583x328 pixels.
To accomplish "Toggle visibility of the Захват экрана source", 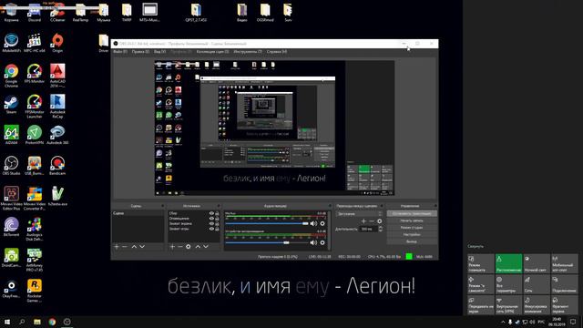I will pyautogui.click(x=211, y=224).
